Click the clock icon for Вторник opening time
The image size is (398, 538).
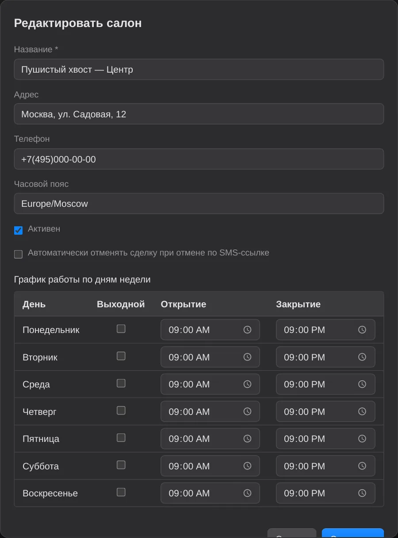coord(247,357)
